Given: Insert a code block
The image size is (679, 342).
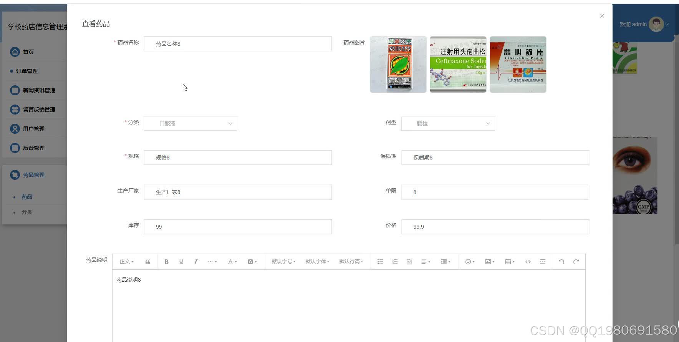Looking at the screenshot, I should tap(528, 262).
